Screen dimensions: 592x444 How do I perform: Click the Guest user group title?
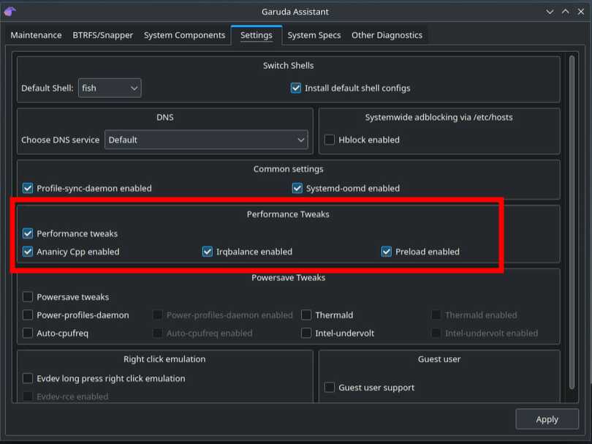click(x=439, y=359)
